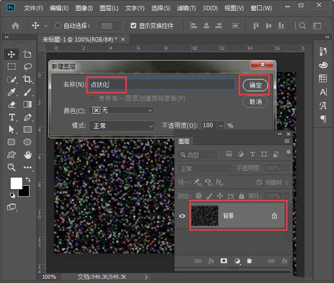Screen dimensions: 334x283
Task: Open the Opacity percentage dropdown arrow
Action: point(221,125)
